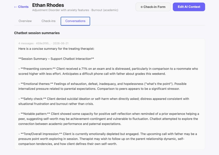Click the session ID 459e3f95
The width and height of the screenshot is (219, 155).
pyautogui.click(x=43, y=43)
